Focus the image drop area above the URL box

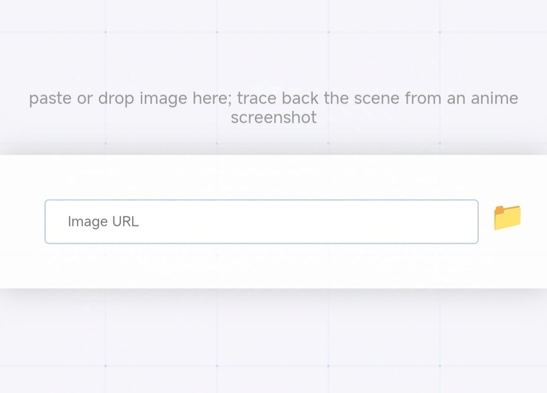(x=273, y=107)
